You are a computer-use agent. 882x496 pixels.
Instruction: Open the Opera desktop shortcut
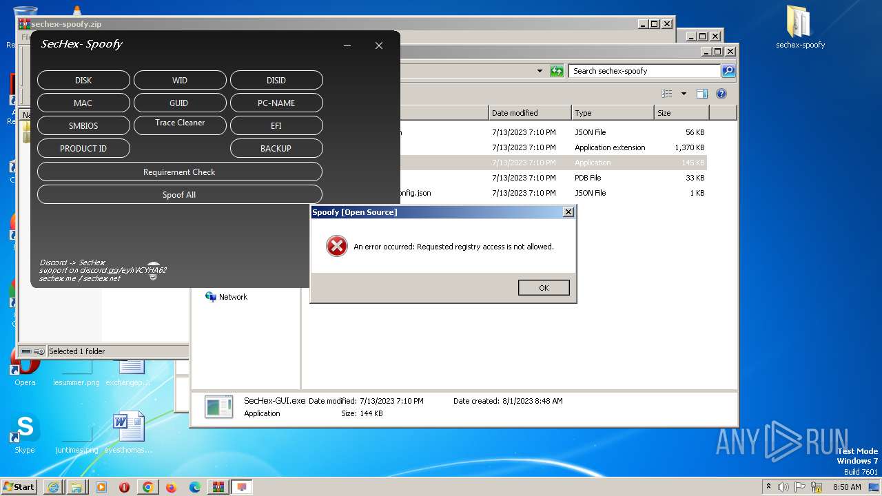[25, 369]
